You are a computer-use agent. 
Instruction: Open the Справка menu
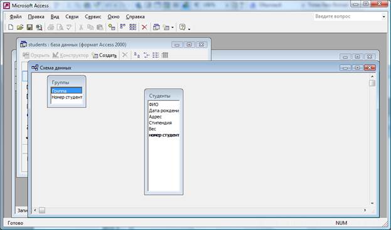pyautogui.click(x=135, y=17)
